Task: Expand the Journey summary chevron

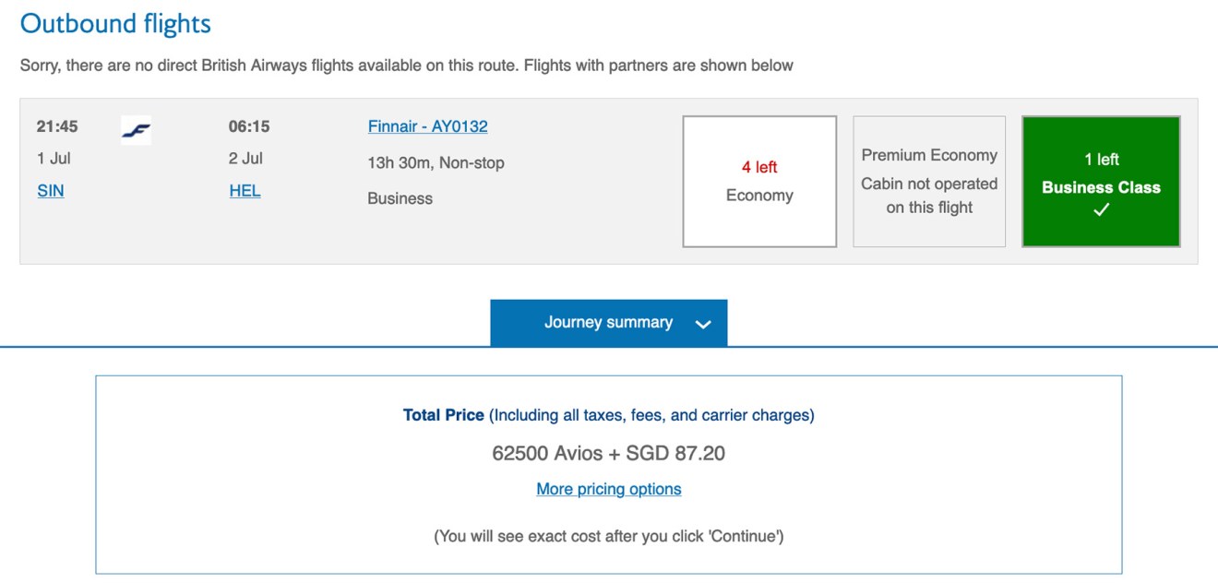Action: 703,323
